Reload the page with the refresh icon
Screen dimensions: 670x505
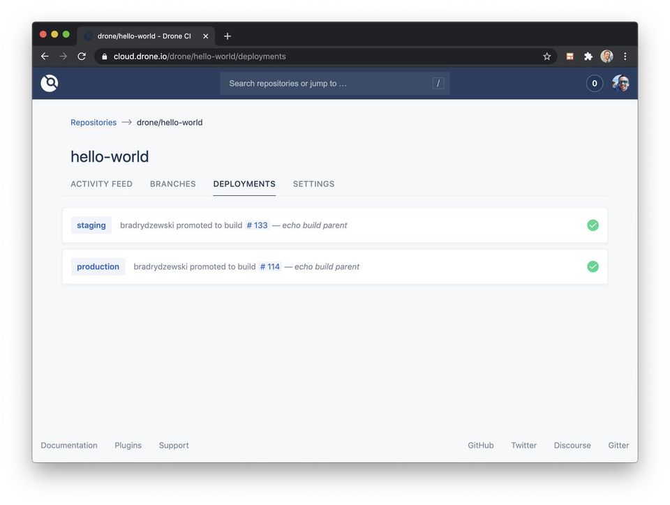82,56
